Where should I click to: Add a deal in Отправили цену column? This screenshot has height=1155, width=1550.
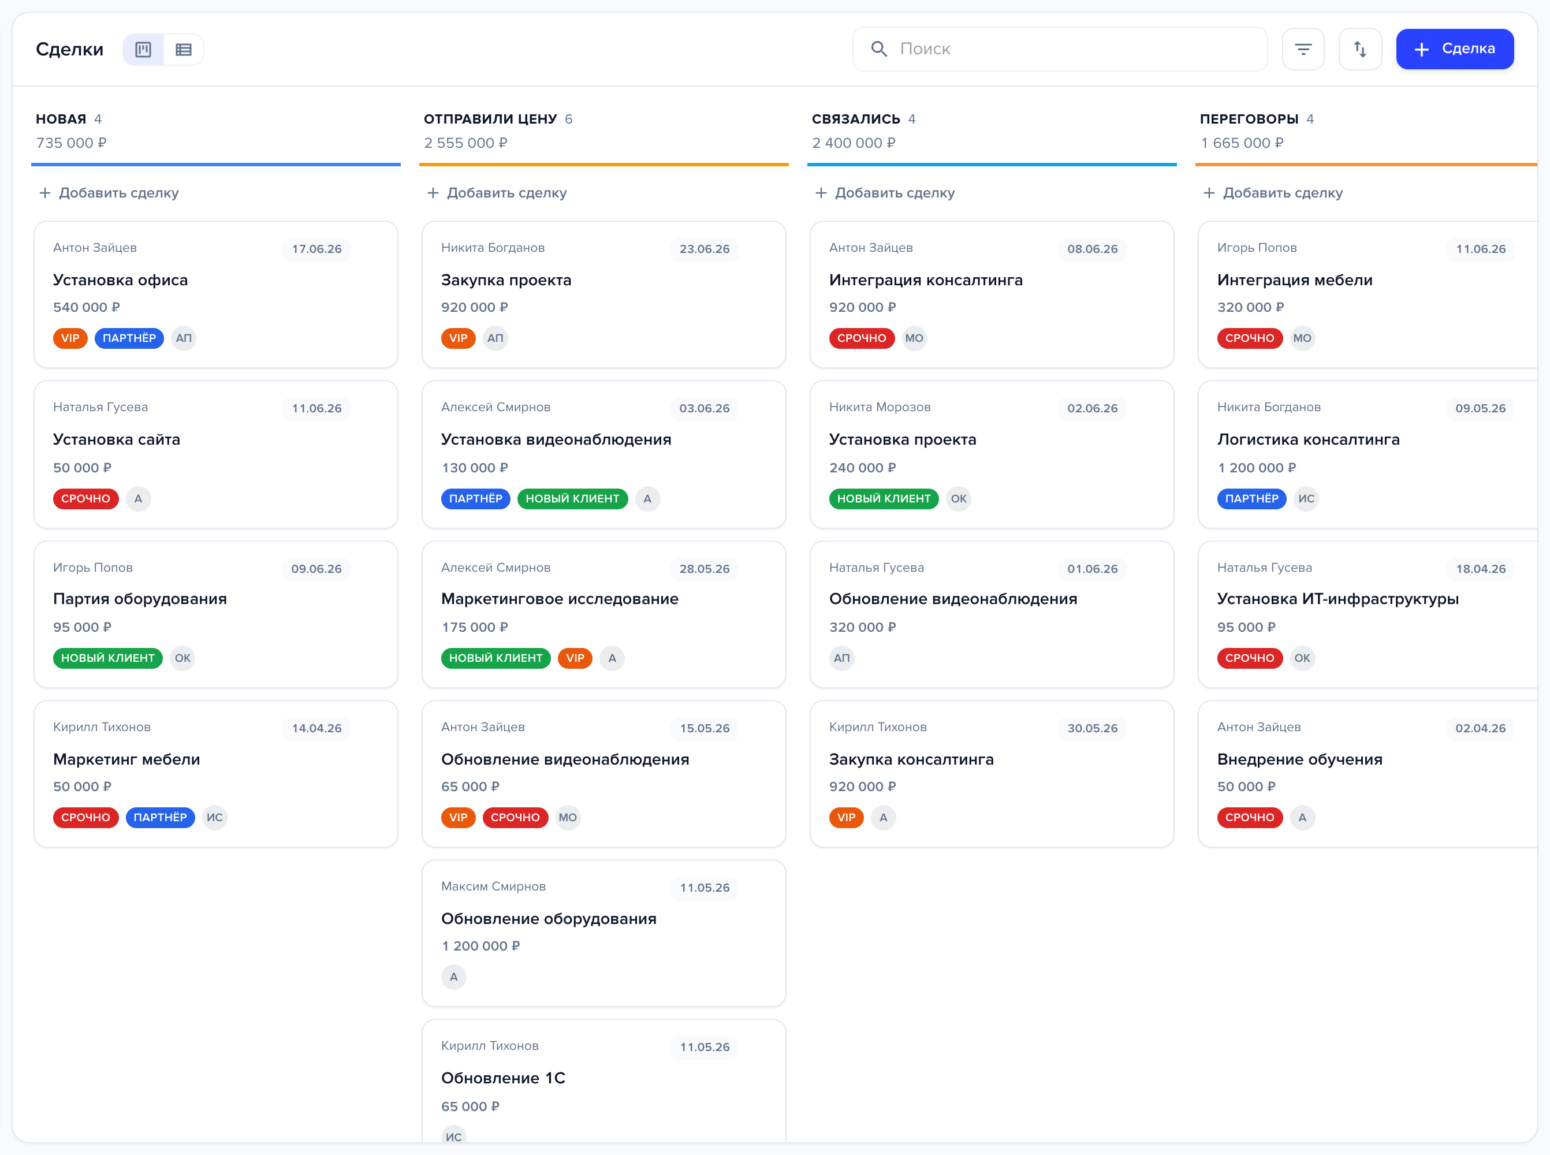497,193
